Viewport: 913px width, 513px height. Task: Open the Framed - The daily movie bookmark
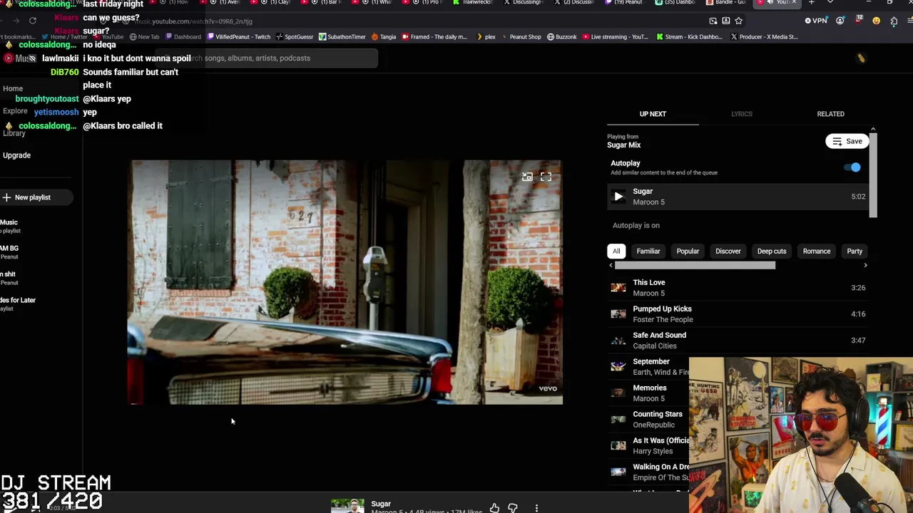pyautogui.click(x=434, y=37)
